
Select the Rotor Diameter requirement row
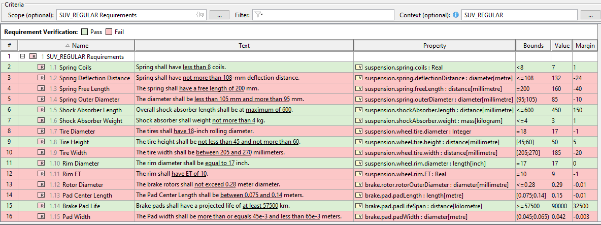point(82,184)
